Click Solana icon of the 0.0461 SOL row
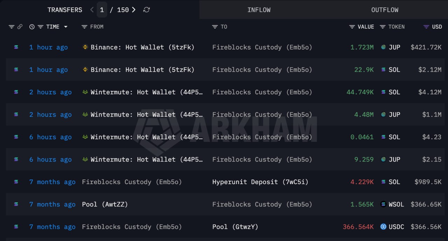 coord(16,137)
